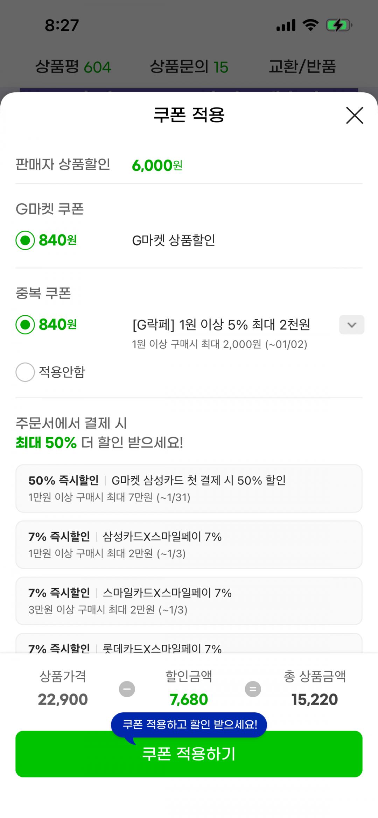Tap the cellular signal bars icon

pyautogui.click(x=286, y=26)
